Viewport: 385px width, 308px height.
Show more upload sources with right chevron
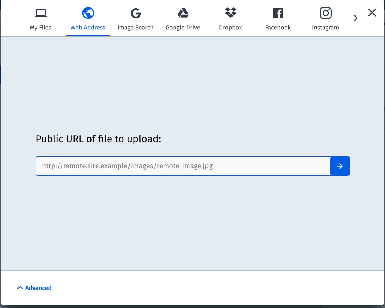click(356, 18)
